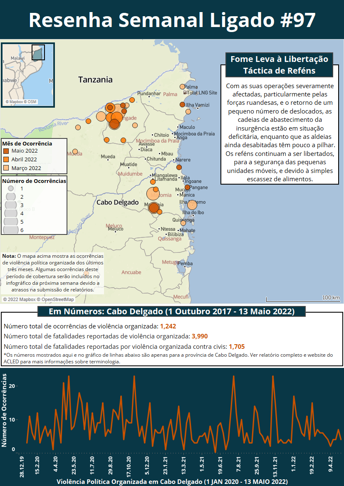Image resolution: width=344 pixels, height=486 pixels.
Task: Click the light orange marker at Quissanga
Action: pyautogui.click(x=183, y=223)
